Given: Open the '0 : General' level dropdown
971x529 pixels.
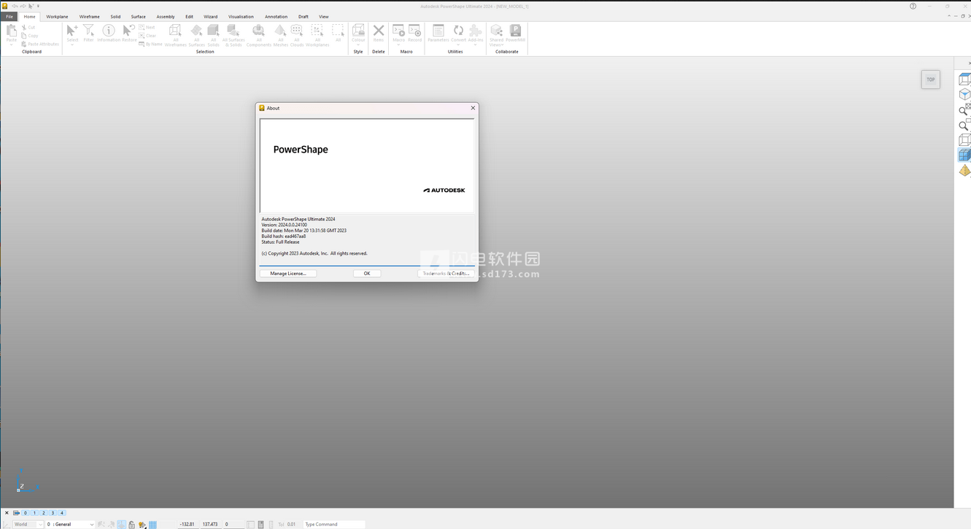Looking at the screenshot, I should [70, 525].
